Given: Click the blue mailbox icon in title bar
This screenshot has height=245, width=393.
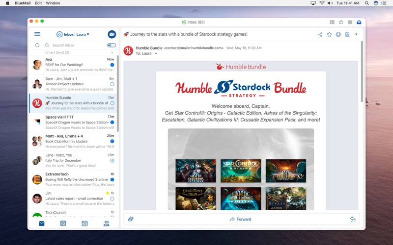Looking at the screenshot, I should click(x=359, y=22).
